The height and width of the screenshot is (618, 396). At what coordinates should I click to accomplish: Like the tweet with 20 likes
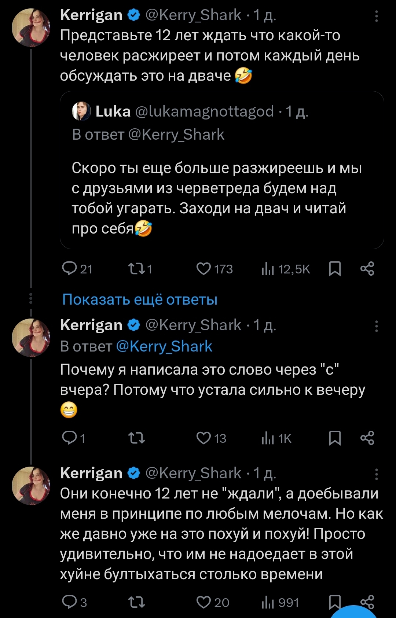point(203,602)
